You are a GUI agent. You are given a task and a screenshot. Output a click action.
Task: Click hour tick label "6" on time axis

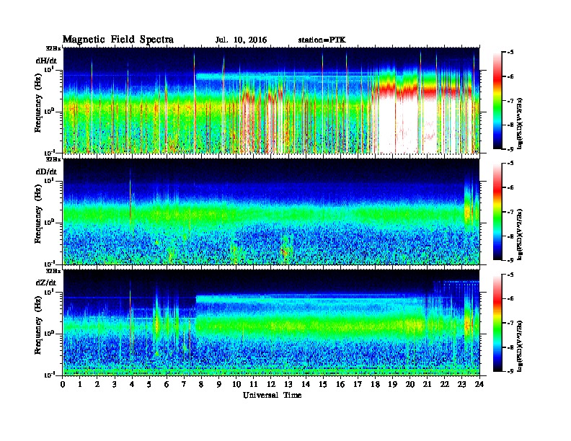coord(167,384)
